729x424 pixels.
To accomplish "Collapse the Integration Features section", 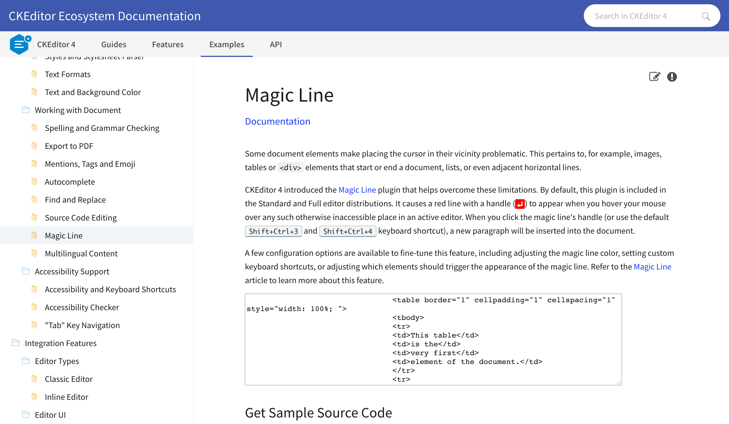I will pyautogui.click(x=61, y=343).
